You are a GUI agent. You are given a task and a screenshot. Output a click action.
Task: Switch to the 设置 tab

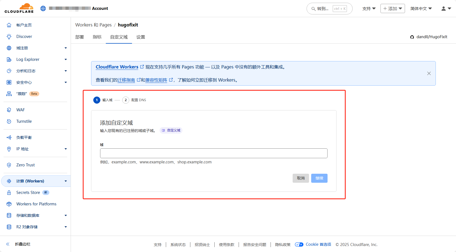(141, 37)
